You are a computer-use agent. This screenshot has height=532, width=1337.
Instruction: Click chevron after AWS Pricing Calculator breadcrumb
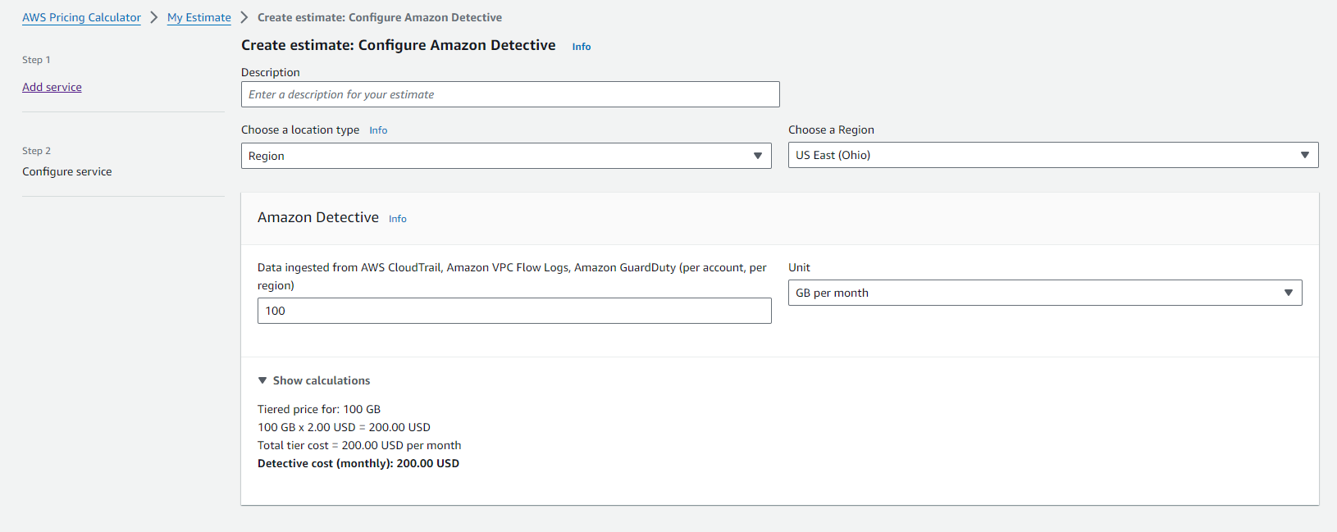(154, 17)
